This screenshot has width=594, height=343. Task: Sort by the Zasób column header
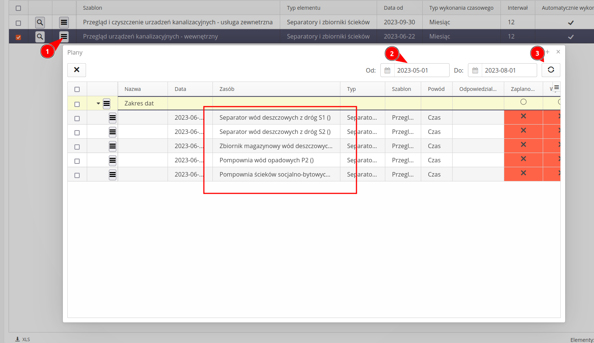click(227, 89)
